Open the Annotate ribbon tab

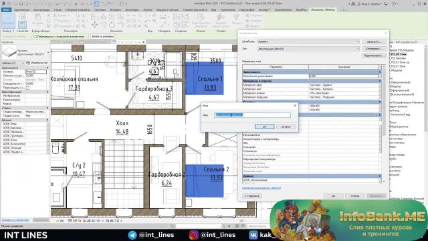[x=132, y=9]
